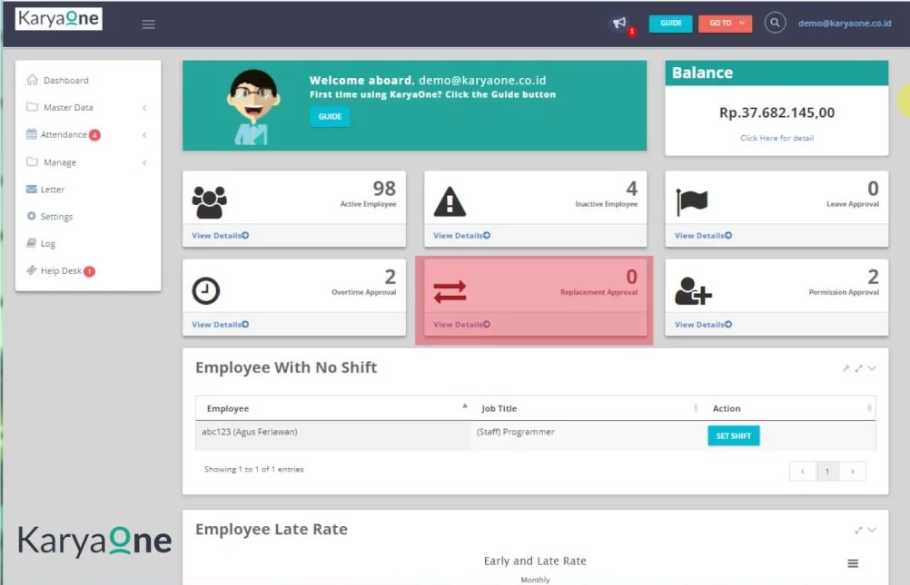Click the Attendance badge showing 4

click(94, 135)
